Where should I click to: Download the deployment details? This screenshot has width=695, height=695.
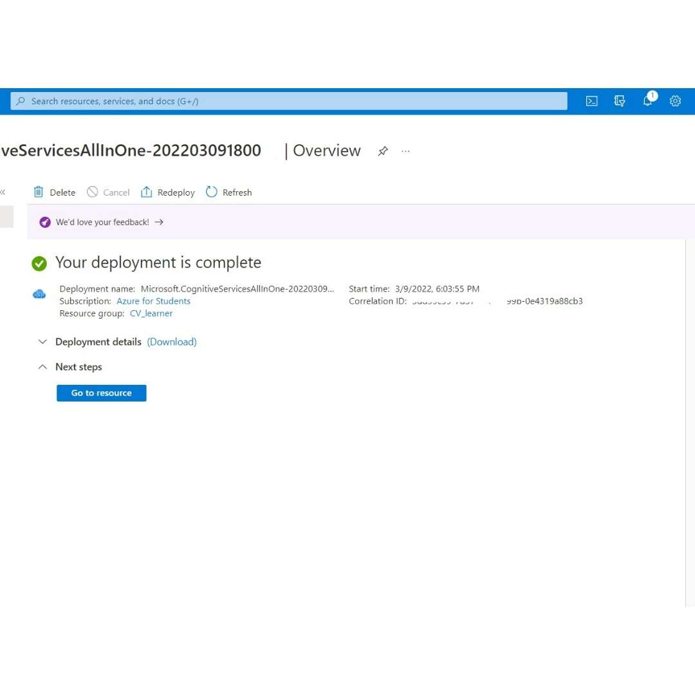point(172,342)
